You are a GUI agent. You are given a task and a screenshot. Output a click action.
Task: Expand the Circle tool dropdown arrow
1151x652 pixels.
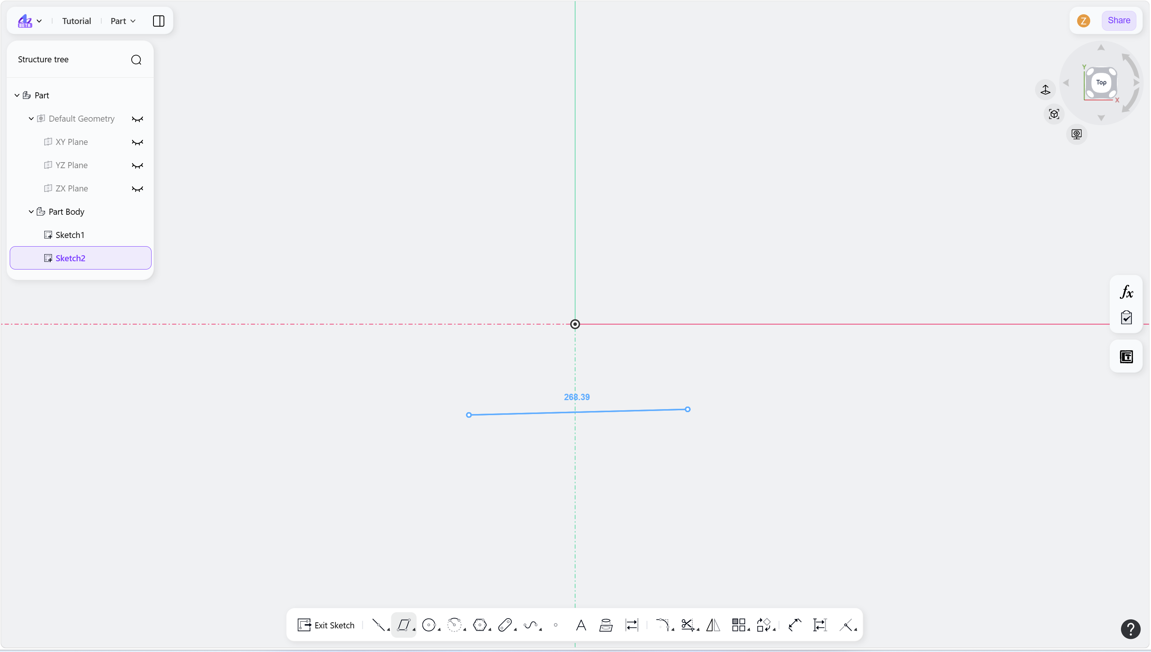click(439, 629)
